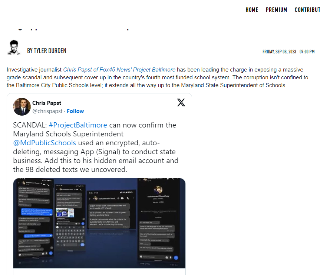Open the CONTRIBUTORS nav item

tap(307, 10)
